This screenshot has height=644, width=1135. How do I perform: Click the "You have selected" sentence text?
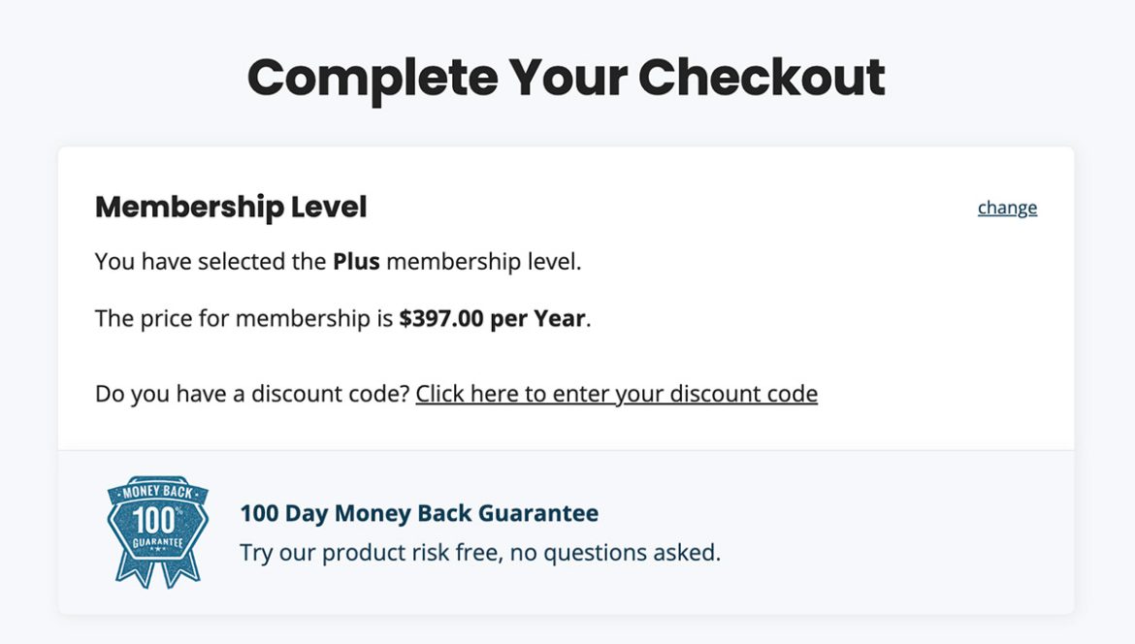[194, 261]
